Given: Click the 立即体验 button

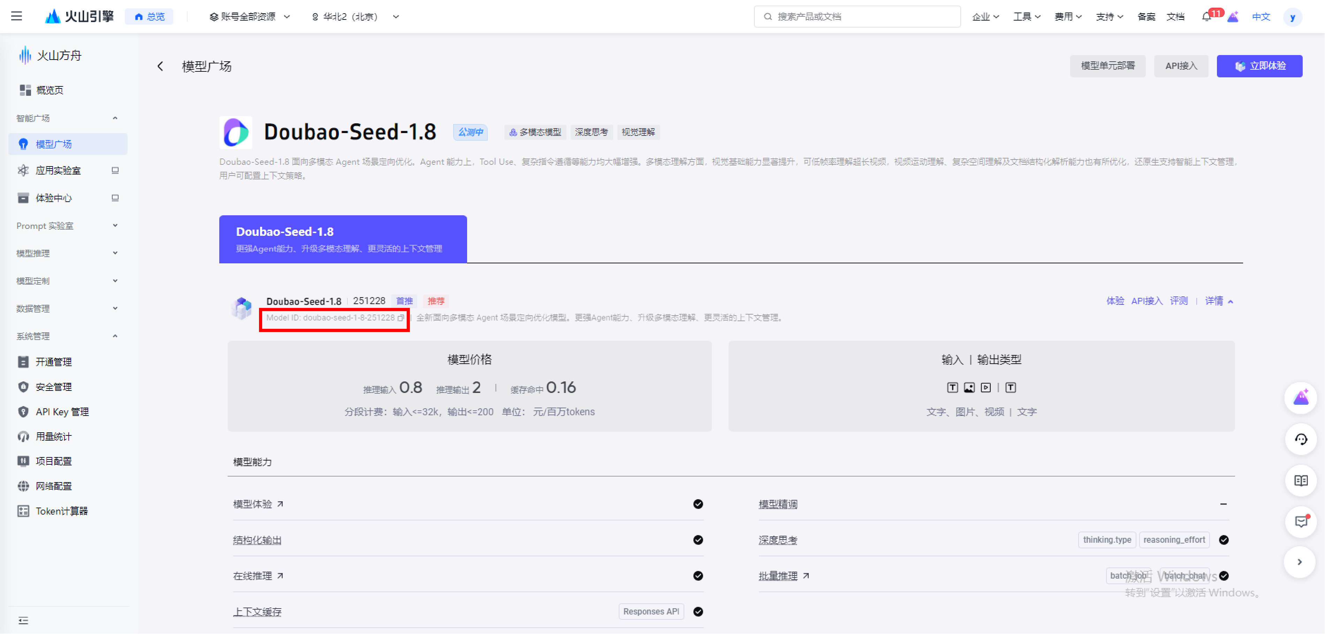Looking at the screenshot, I should 1260,66.
